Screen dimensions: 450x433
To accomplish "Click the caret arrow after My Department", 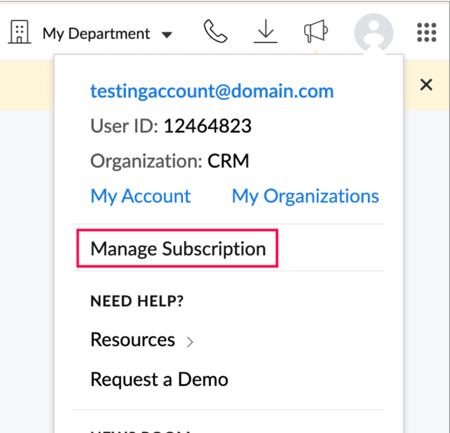I will point(167,35).
